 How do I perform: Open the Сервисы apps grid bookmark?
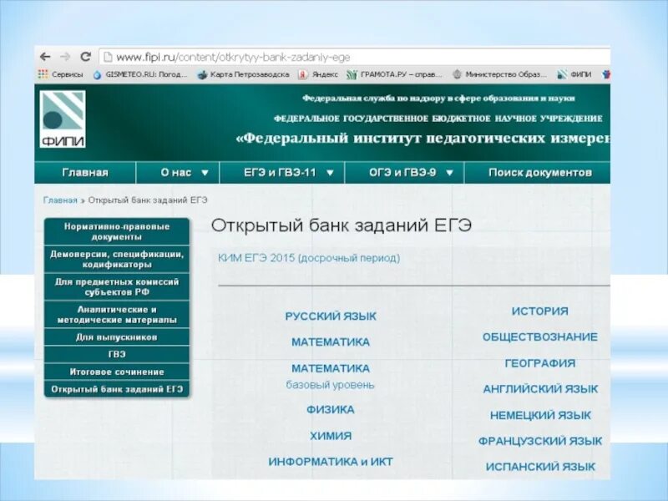point(60,74)
